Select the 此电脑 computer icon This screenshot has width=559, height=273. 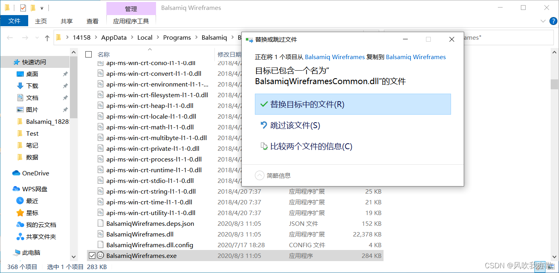[17, 253]
